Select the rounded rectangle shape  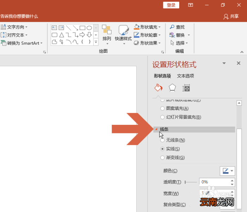(x=54, y=35)
